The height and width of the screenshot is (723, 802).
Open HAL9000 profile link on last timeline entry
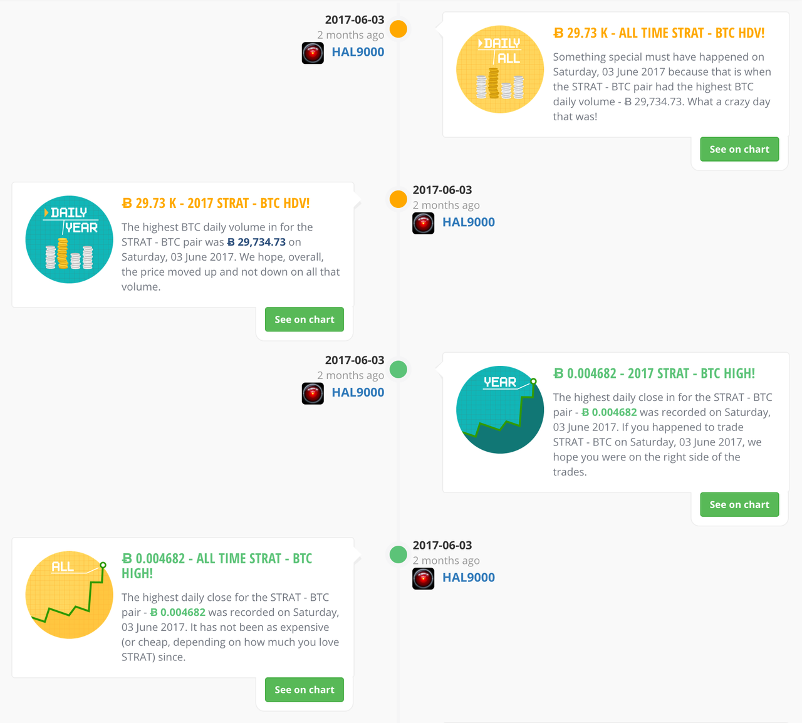[469, 578]
